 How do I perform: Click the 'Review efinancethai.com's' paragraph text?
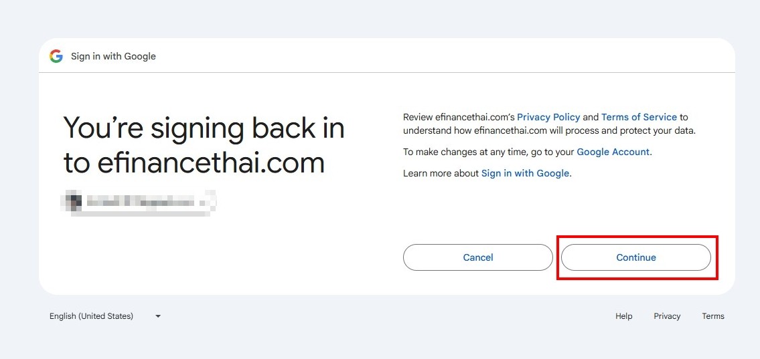[549, 124]
